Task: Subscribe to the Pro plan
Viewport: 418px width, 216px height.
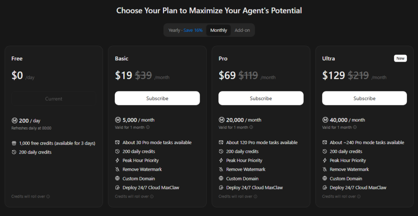Action: click(261, 98)
